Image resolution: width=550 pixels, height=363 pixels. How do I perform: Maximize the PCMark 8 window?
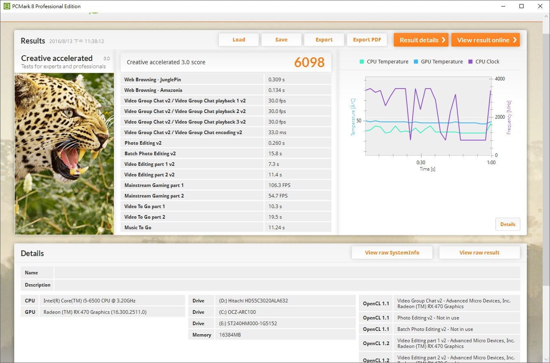point(522,6)
